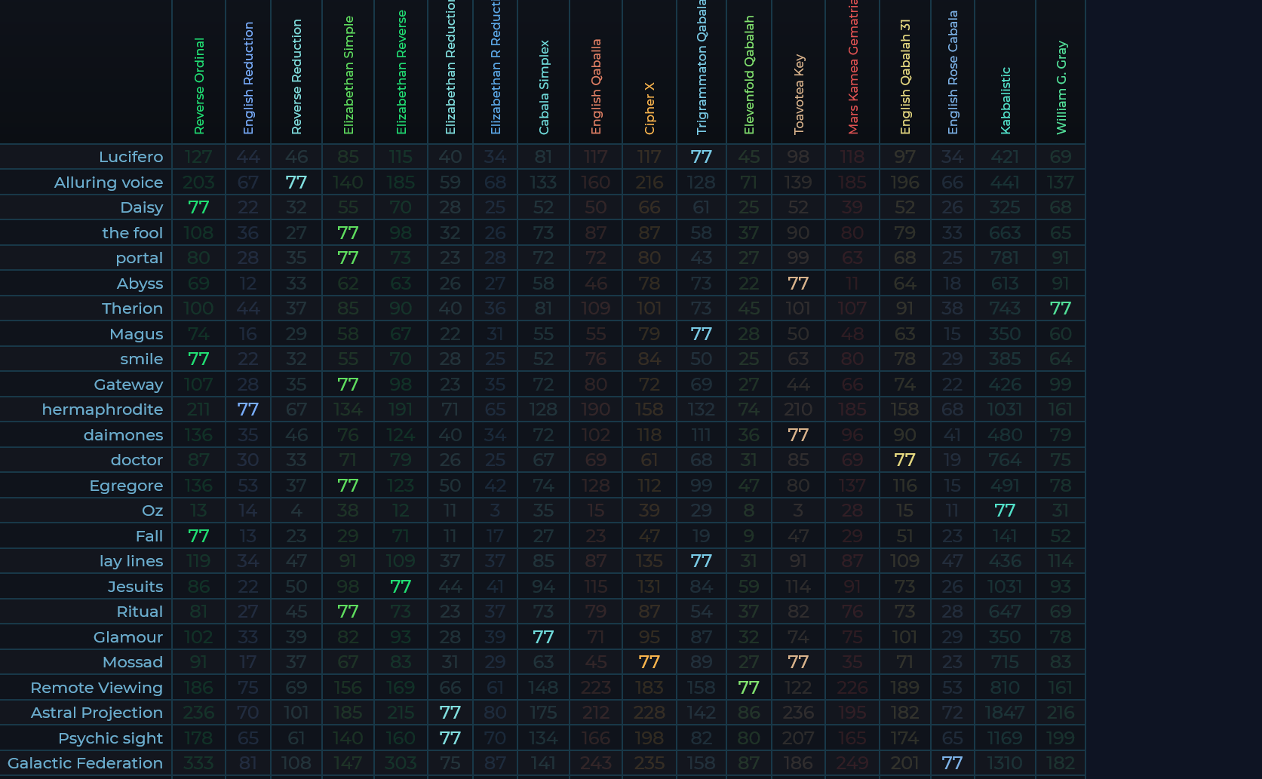Click the highlighted 77 in doctor row

pos(904,460)
